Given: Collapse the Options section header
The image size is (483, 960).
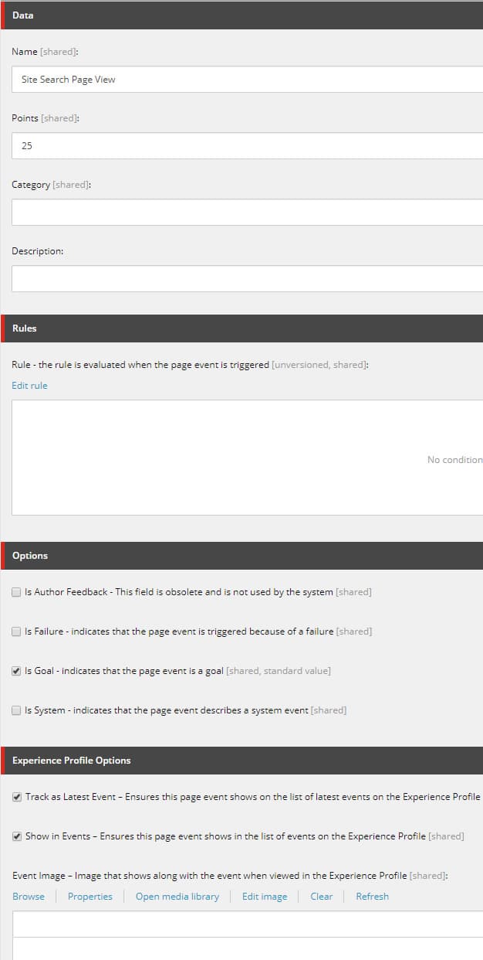Looking at the screenshot, I should click(x=241, y=556).
